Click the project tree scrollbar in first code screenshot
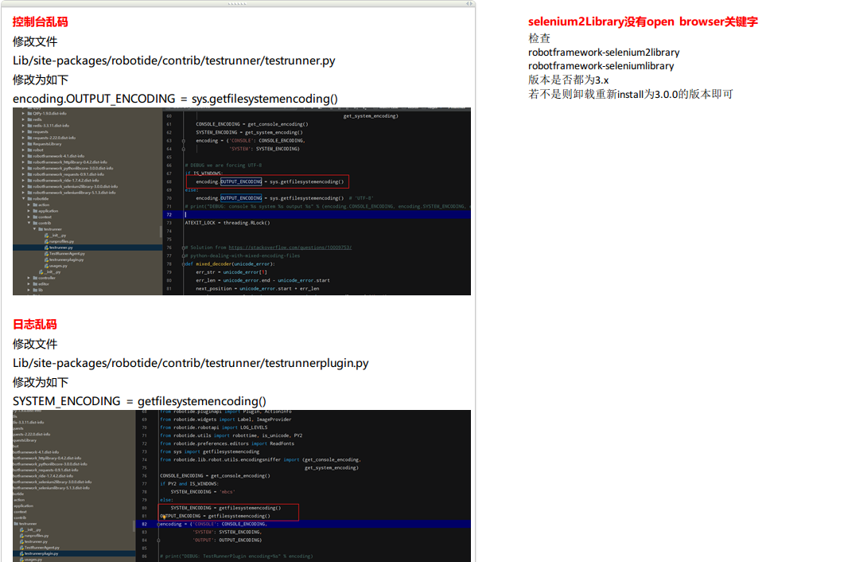Screen dimensions: 844x562 coord(161,232)
